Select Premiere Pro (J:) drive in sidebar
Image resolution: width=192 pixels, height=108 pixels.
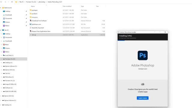(10, 81)
